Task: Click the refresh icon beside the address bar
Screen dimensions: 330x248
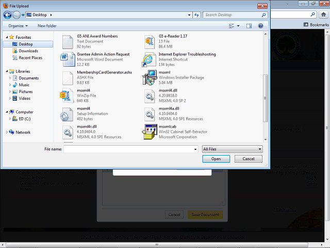Action: 196,15
